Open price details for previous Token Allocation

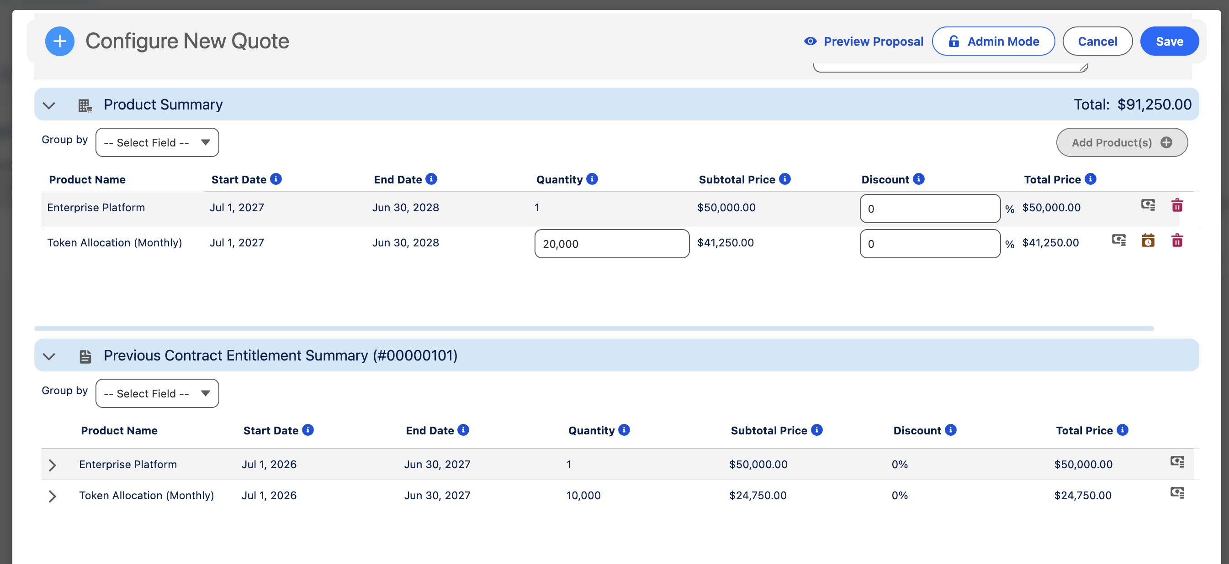point(1177,492)
